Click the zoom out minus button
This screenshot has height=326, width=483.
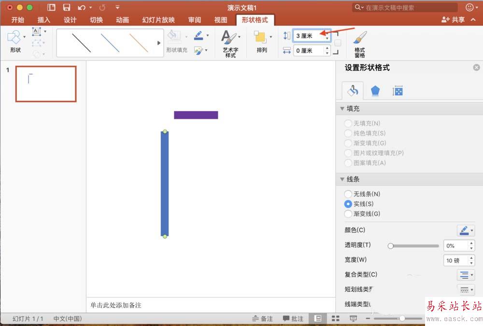tap(368, 318)
